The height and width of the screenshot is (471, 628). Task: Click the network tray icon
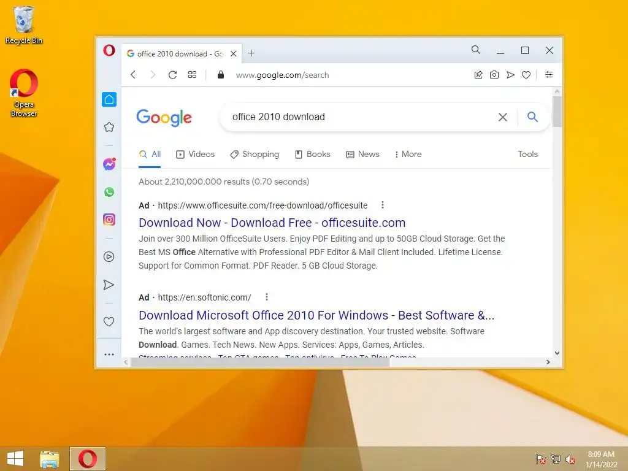pyautogui.click(x=555, y=459)
